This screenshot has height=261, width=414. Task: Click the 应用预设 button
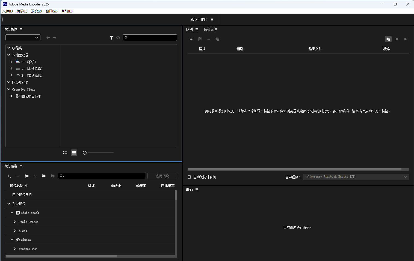(162, 176)
